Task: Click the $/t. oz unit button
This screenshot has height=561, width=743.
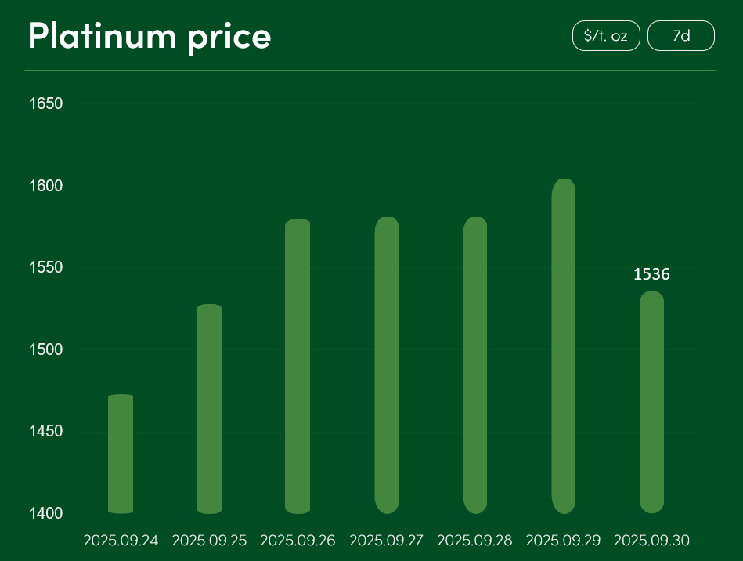Action: coord(606,36)
